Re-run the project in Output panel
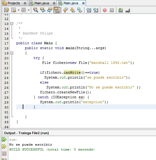 [x=4, y=139]
